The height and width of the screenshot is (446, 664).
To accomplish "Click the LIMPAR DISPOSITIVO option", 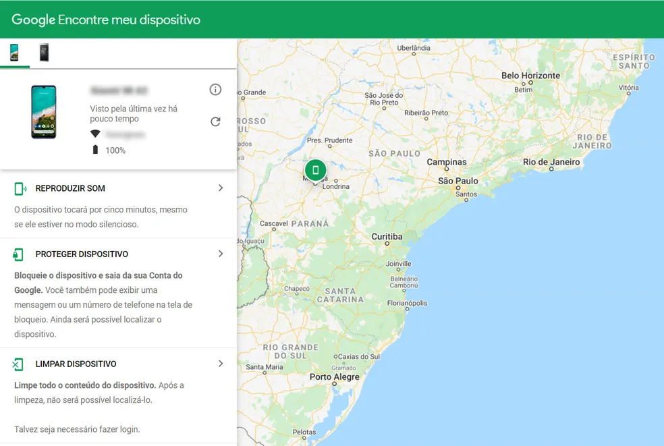I will click(76, 364).
